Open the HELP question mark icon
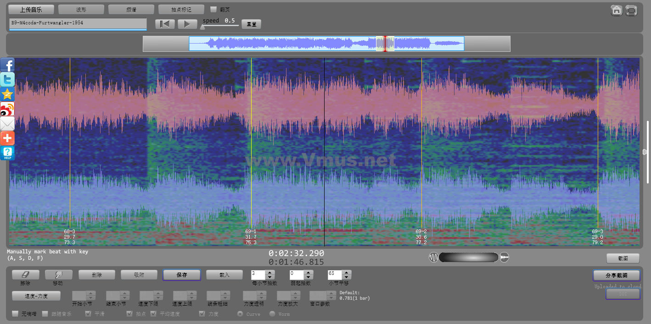651x324 pixels. 7,153
